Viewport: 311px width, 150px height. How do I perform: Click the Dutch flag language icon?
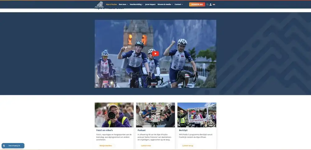click(214, 4)
